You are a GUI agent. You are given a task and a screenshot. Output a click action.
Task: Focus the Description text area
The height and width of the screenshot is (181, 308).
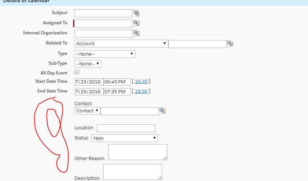point(132,172)
